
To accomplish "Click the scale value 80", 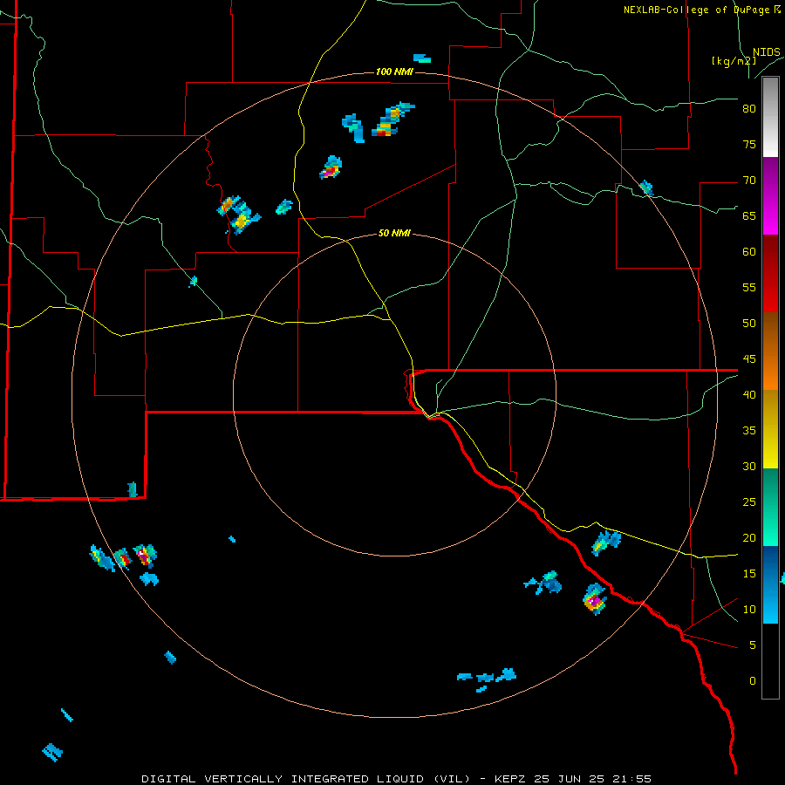I will tap(749, 109).
